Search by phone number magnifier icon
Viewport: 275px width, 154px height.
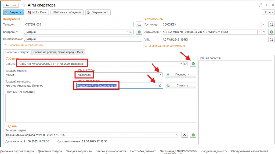pos(139,24)
